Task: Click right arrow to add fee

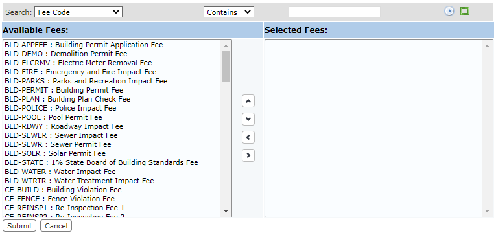Action: 248,155
